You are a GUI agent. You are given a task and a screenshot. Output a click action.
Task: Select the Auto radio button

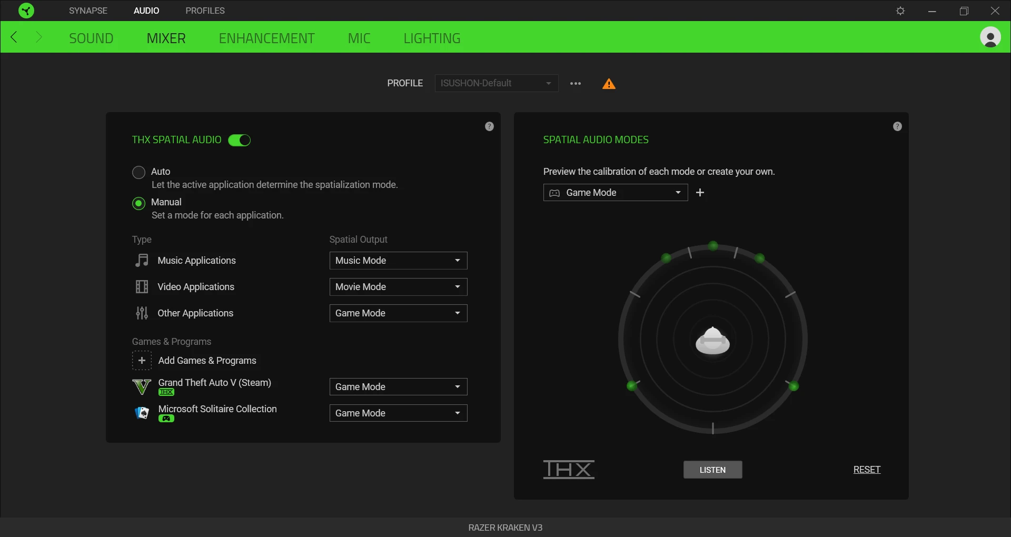coord(138,172)
